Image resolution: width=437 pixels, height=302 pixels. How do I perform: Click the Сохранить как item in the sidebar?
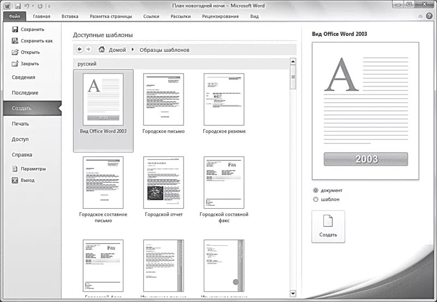tap(32, 40)
